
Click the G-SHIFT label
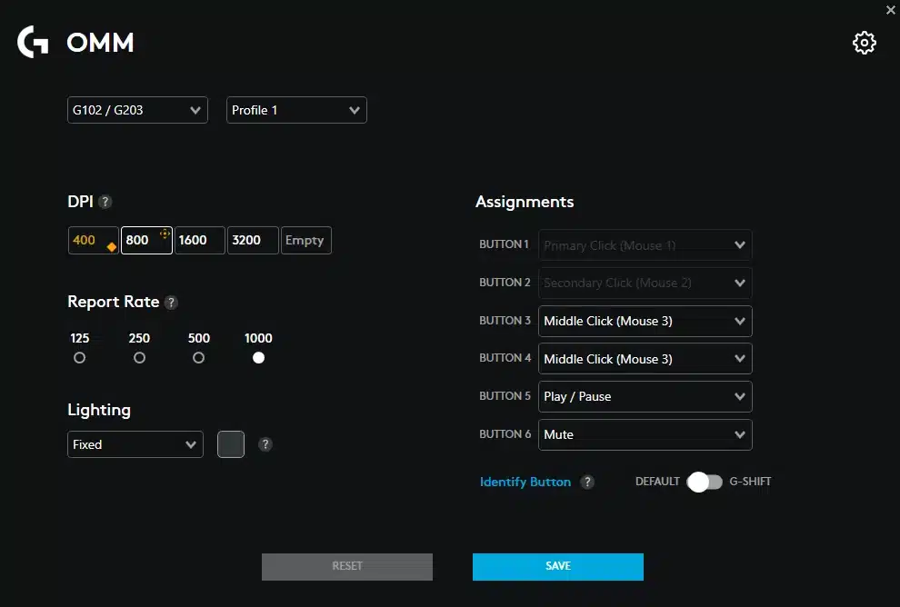pos(750,482)
